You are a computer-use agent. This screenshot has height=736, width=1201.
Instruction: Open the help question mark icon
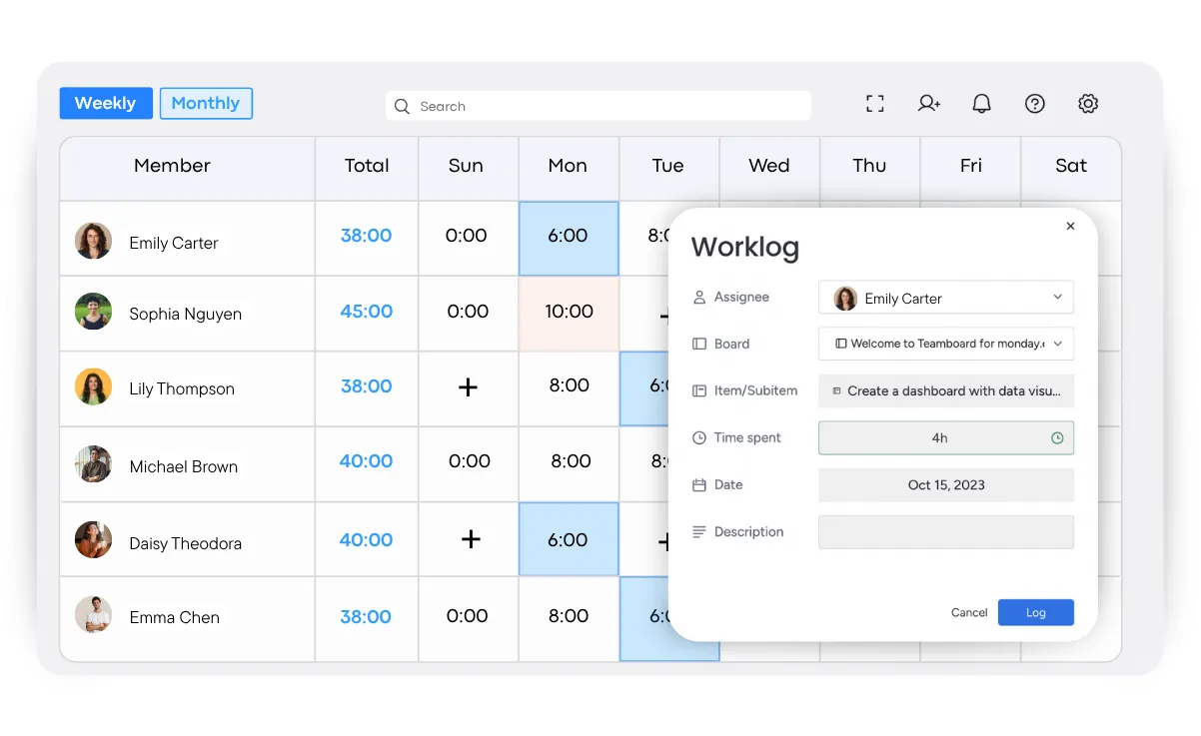(x=1035, y=103)
